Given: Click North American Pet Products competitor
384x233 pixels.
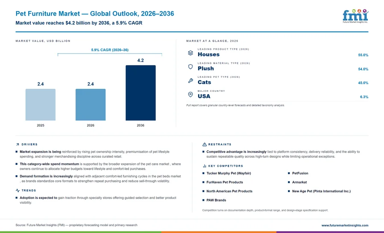Looking at the screenshot, I should 229,191.
